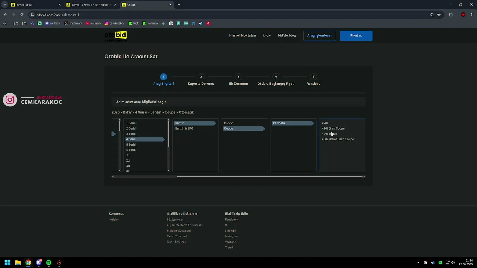
Task: Go to step 2 Kaporta Durumu
Action: tap(201, 80)
